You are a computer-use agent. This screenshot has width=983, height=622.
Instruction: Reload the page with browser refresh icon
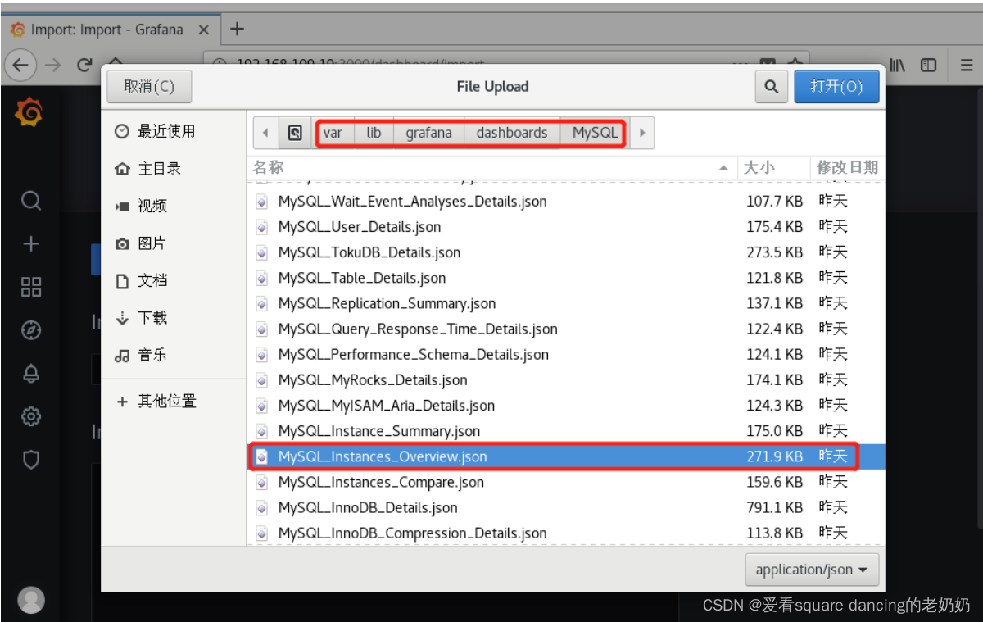84,65
